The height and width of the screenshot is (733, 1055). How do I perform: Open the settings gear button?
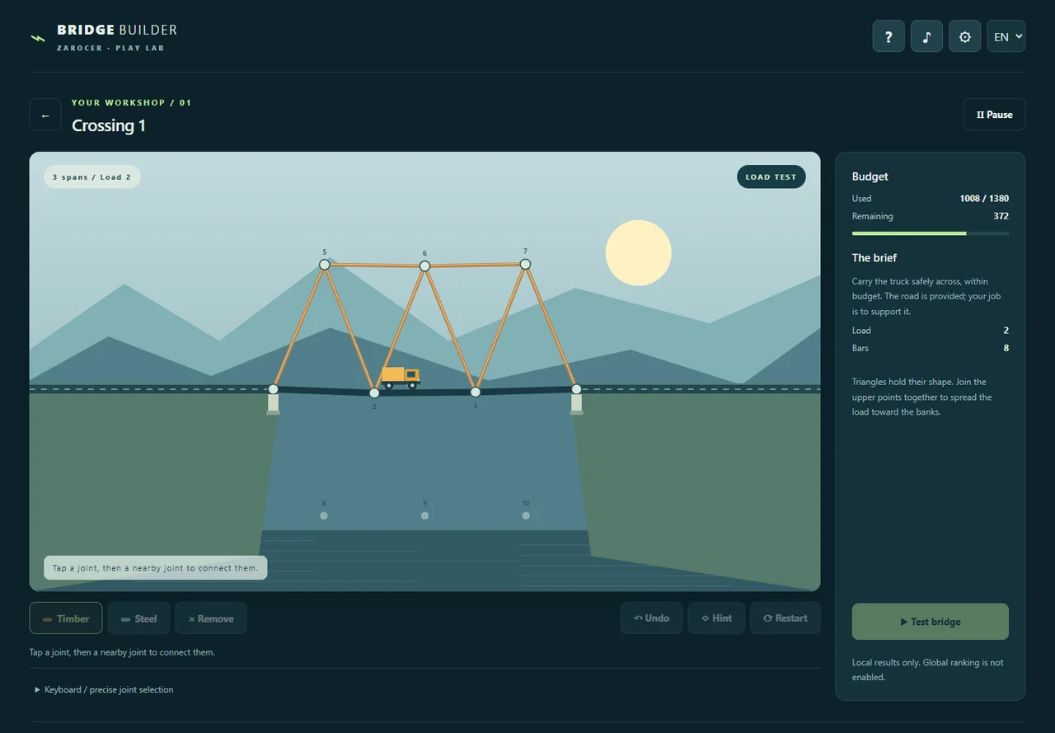click(x=964, y=36)
